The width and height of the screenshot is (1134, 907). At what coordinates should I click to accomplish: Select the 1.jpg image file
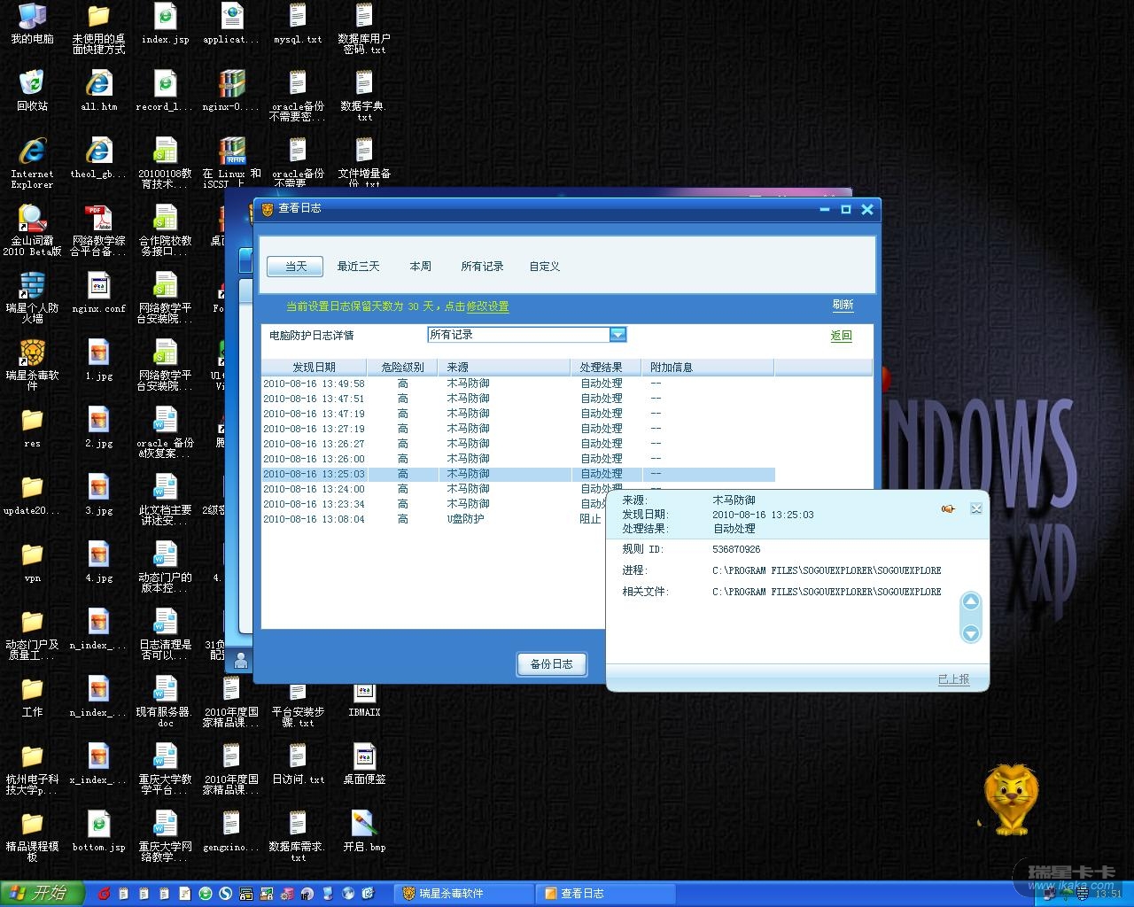tap(99, 360)
